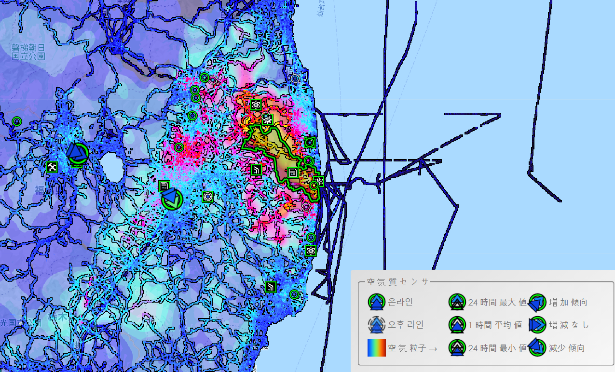615x372 pixels.
Task: Click the 空気粒子 color gradient swatch
Action: coord(376,347)
